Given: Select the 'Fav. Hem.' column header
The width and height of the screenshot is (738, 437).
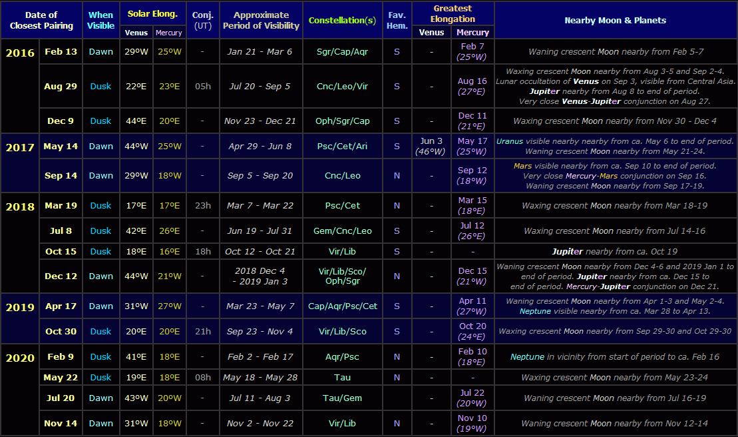Looking at the screenshot, I should coord(397,20).
